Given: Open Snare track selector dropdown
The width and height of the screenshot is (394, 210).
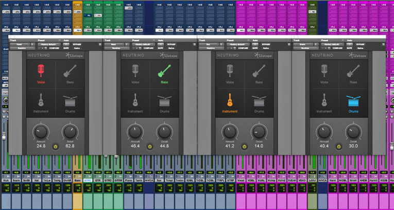Looking at the screenshot, I should pyautogui.click(x=303, y=44).
